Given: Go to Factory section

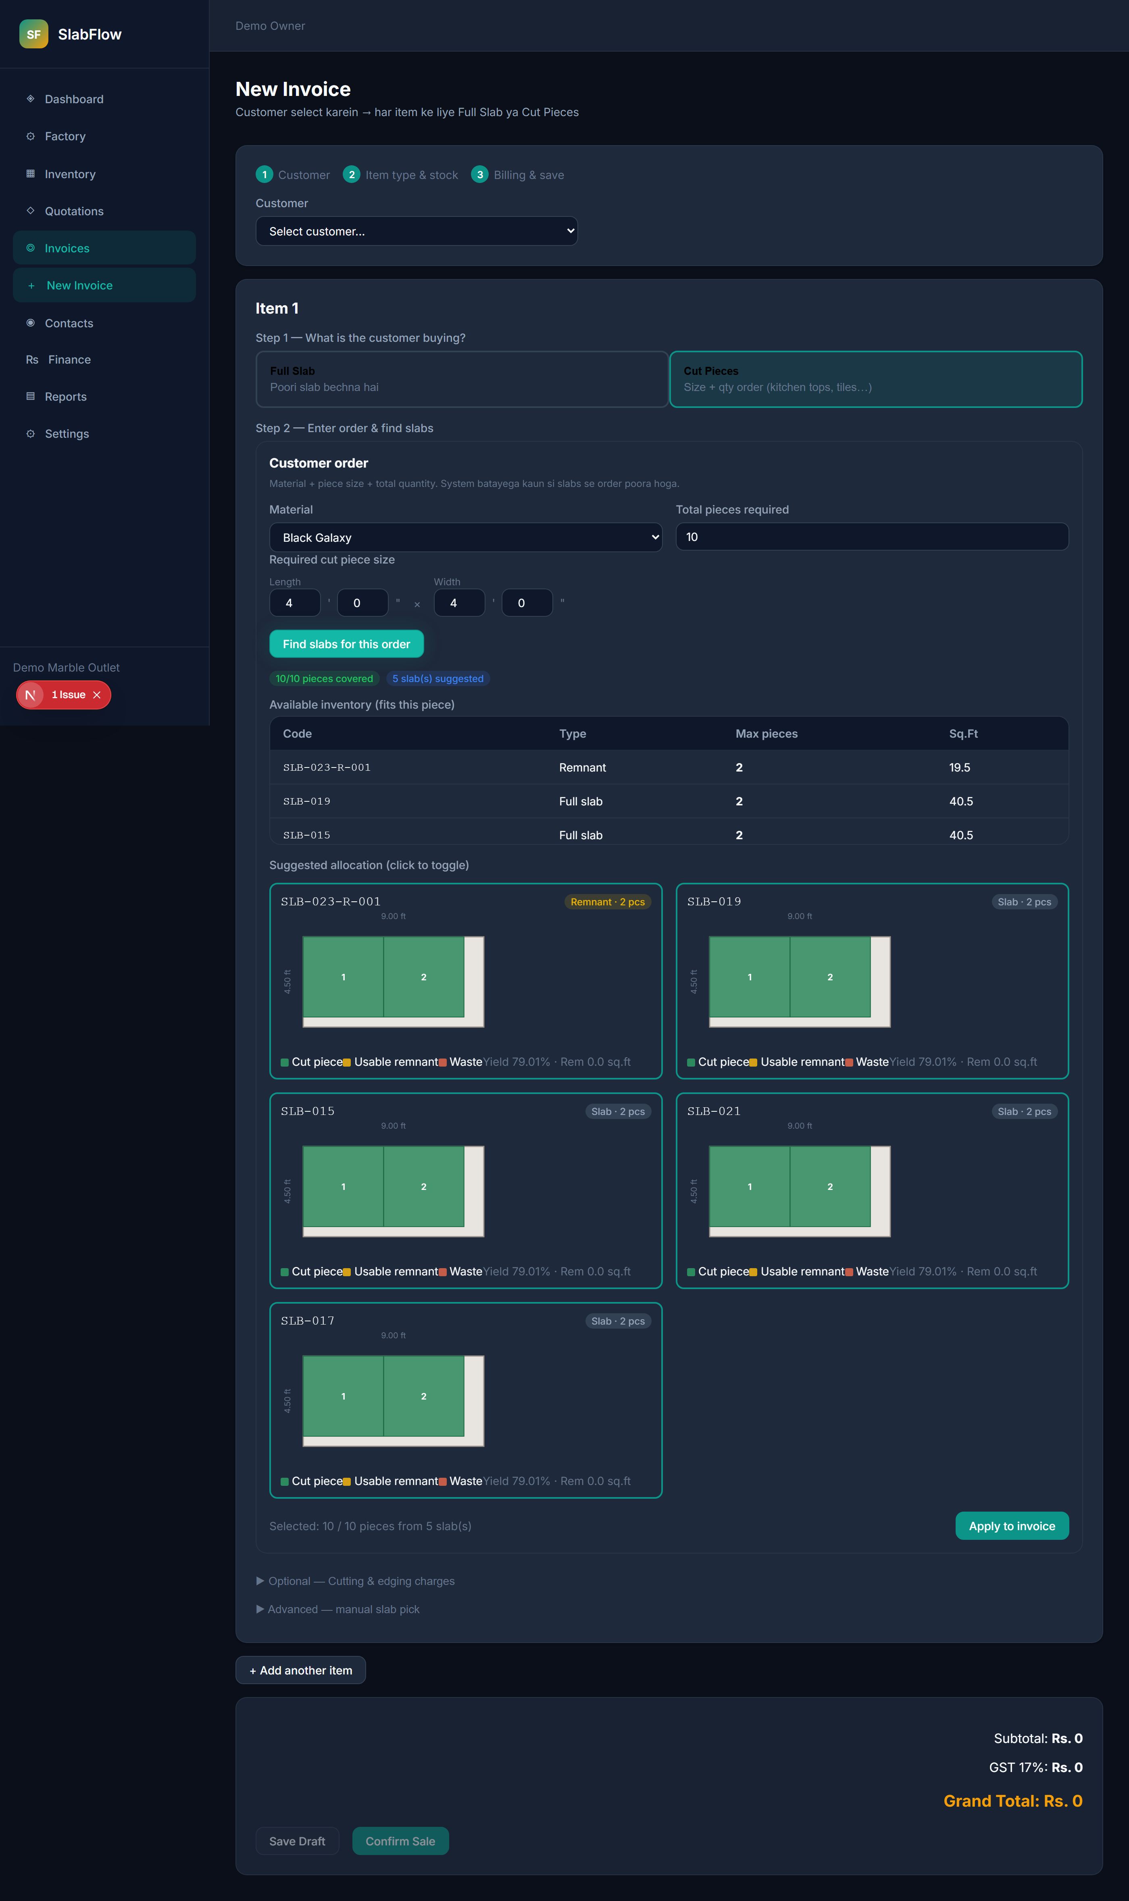Looking at the screenshot, I should click(104, 136).
